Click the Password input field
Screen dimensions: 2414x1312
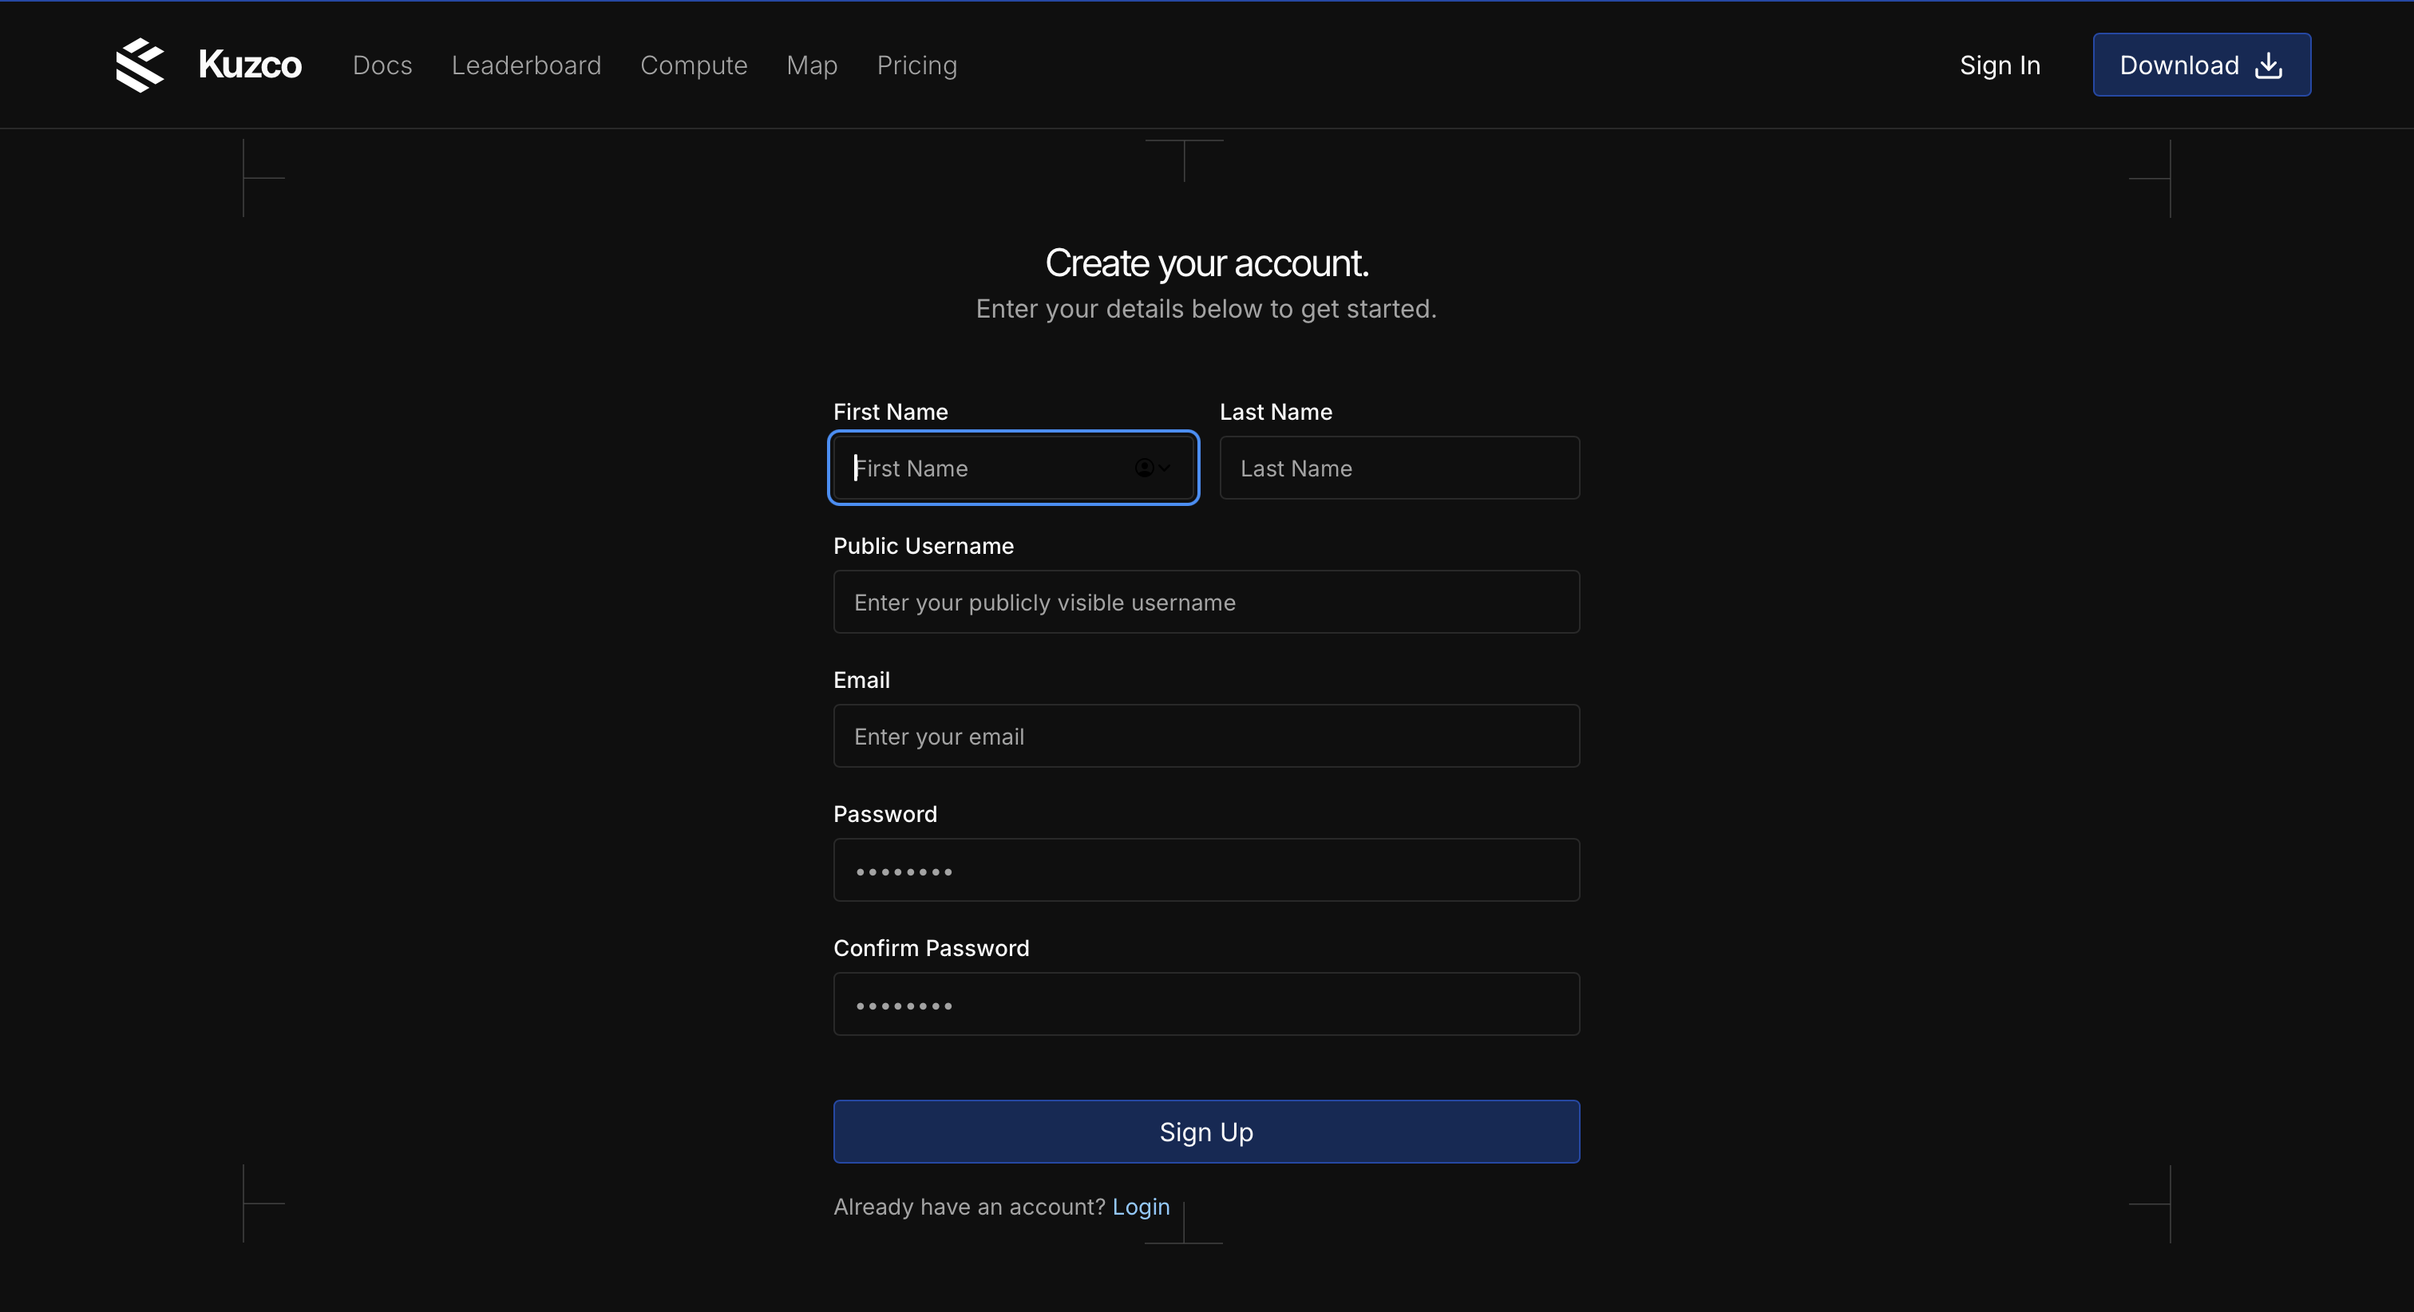(x=1206, y=870)
